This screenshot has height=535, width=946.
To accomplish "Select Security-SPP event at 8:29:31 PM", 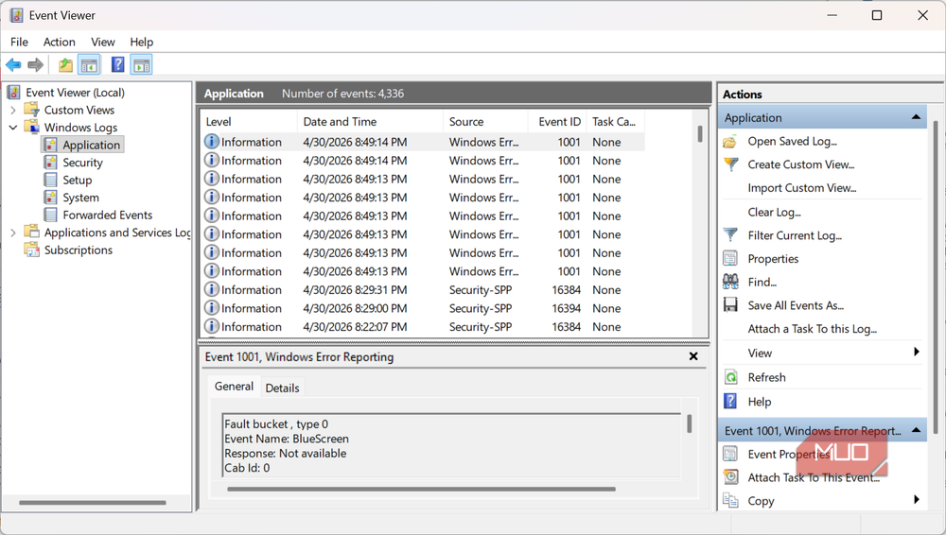I will point(424,290).
